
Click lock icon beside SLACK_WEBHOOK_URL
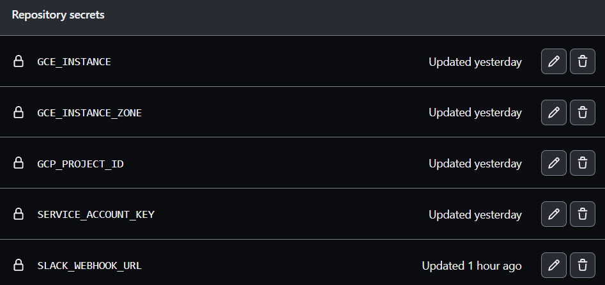pyautogui.click(x=19, y=265)
